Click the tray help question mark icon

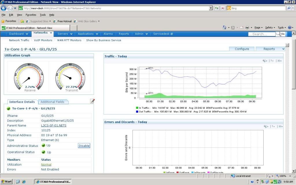(252, 182)
